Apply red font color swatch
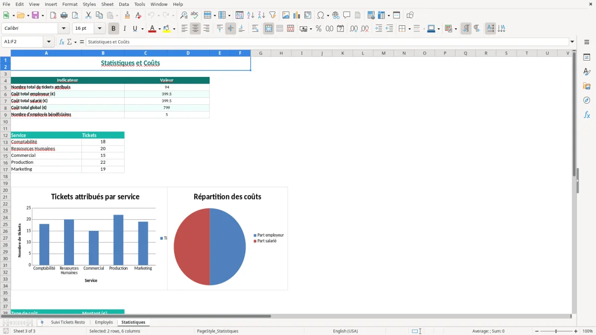 [x=152, y=29]
